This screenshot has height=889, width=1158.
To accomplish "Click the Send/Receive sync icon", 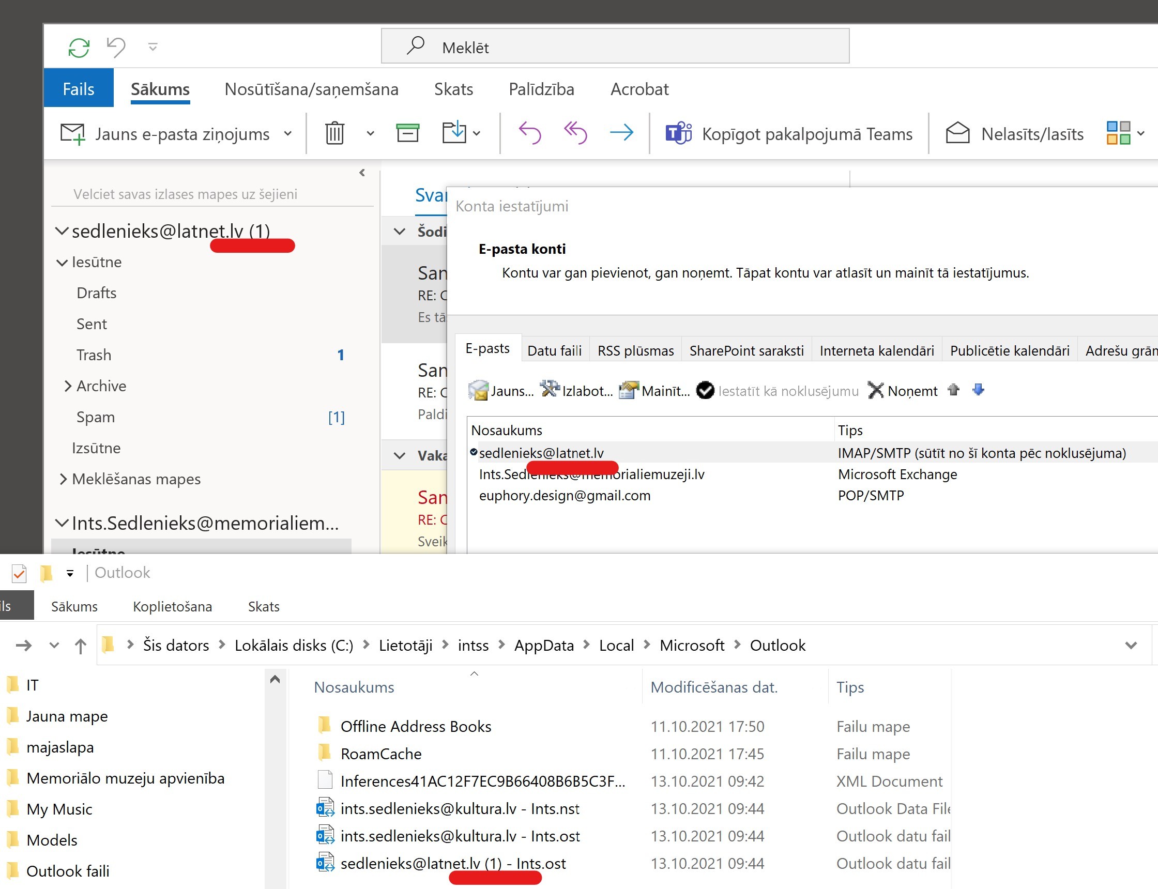I will click(x=79, y=48).
